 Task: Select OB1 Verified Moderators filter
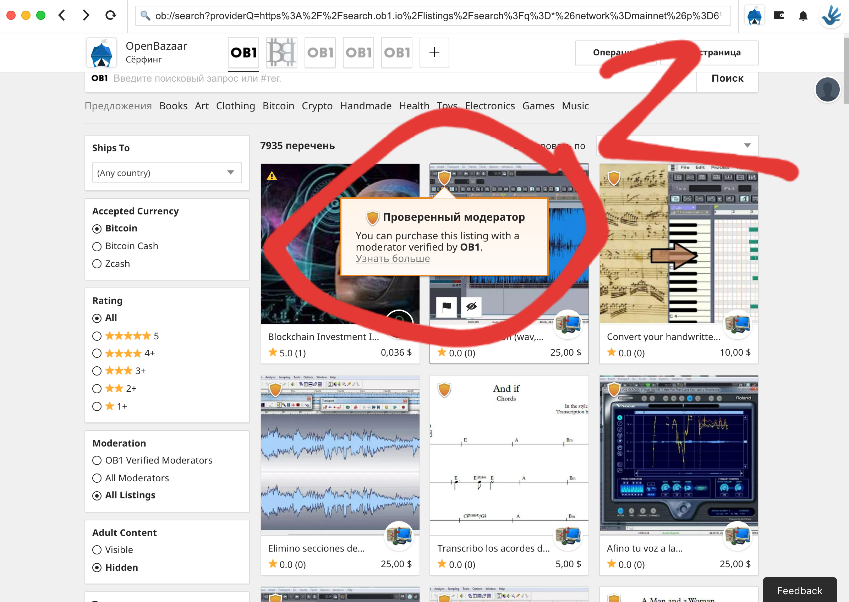coord(97,460)
